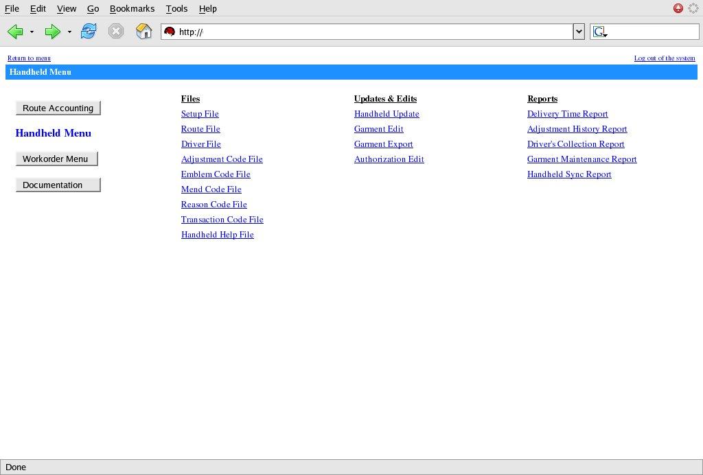
Task: Click the Garment Export link
Action: (x=384, y=144)
